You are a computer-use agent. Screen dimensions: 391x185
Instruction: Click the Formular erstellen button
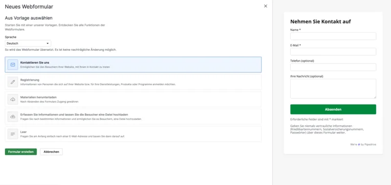click(21, 152)
